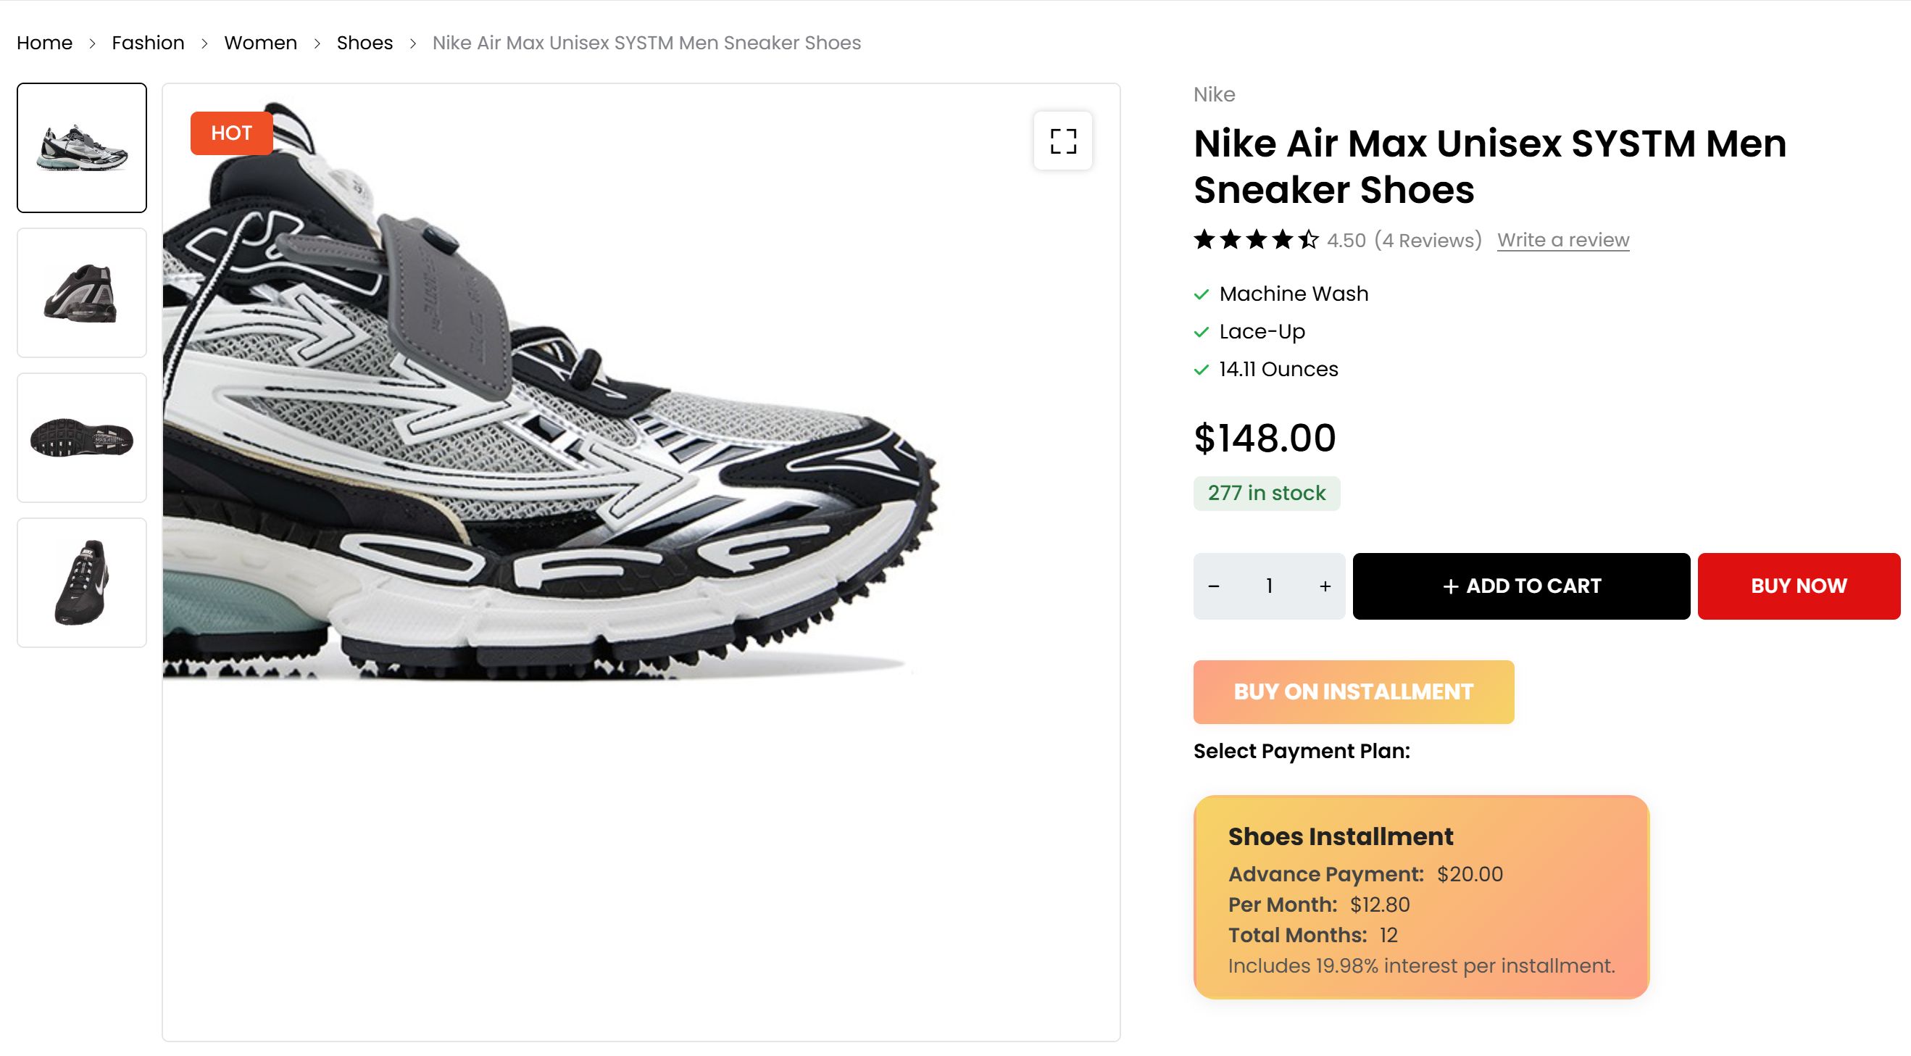This screenshot has width=1911, height=1056.
Task: Increase quantity with the plus button
Action: point(1325,586)
